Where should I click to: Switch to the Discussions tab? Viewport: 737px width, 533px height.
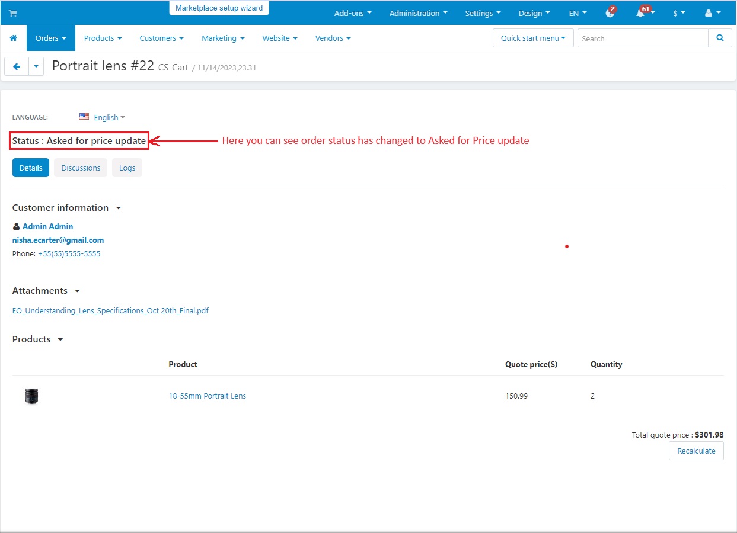(x=81, y=168)
